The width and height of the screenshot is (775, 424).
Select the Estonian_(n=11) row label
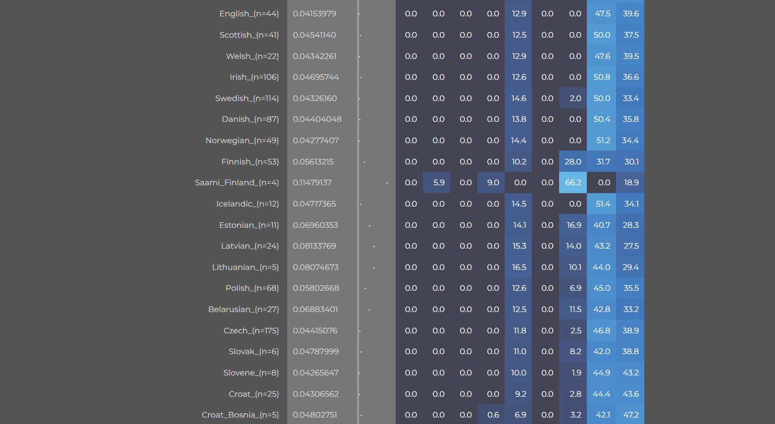[249, 225]
